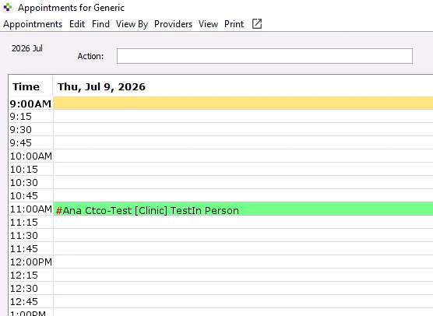Screen dimensions: 433x316
Task: Open the View menu
Action: tap(208, 24)
